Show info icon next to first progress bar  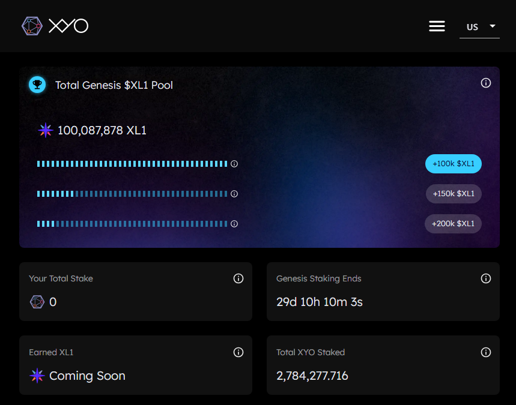(234, 164)
